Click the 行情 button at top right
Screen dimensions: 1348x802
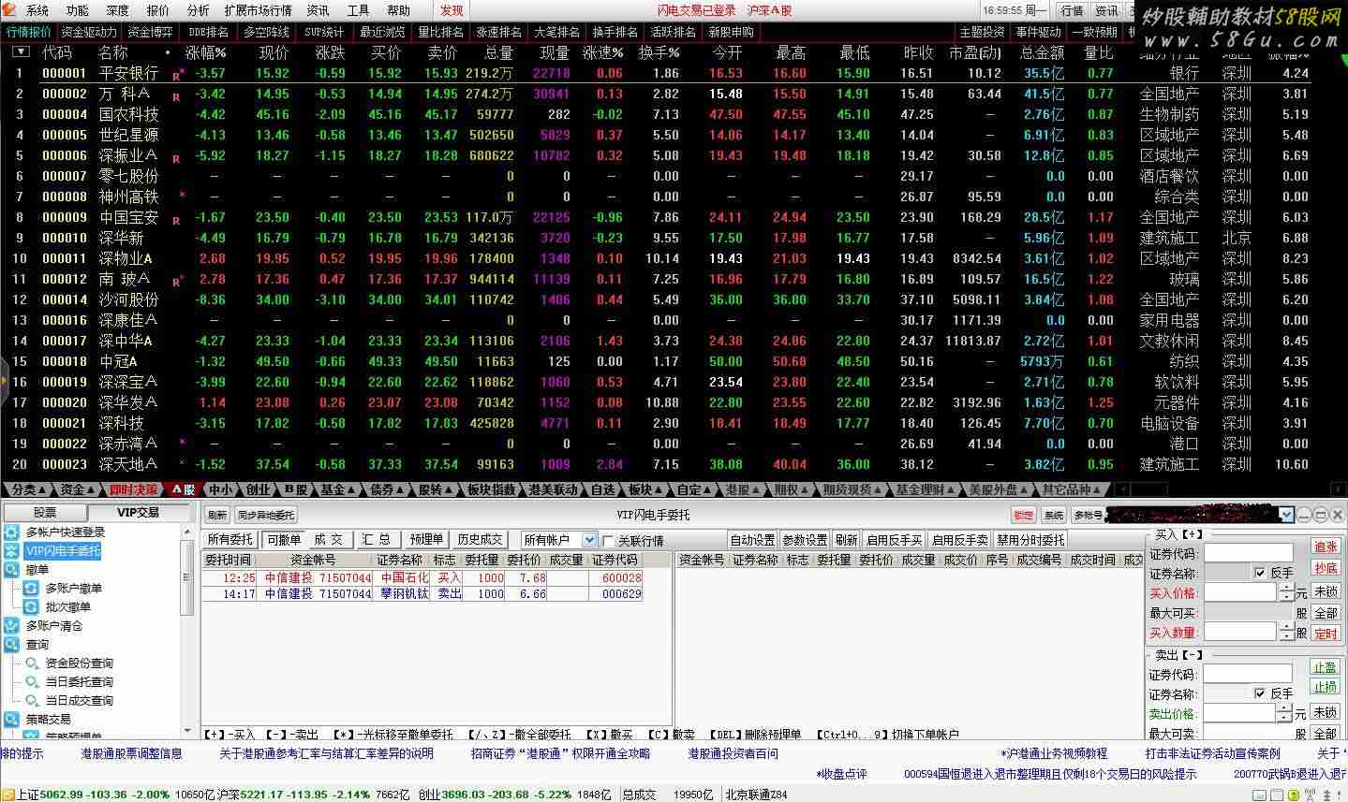(x=1072, y=10)
